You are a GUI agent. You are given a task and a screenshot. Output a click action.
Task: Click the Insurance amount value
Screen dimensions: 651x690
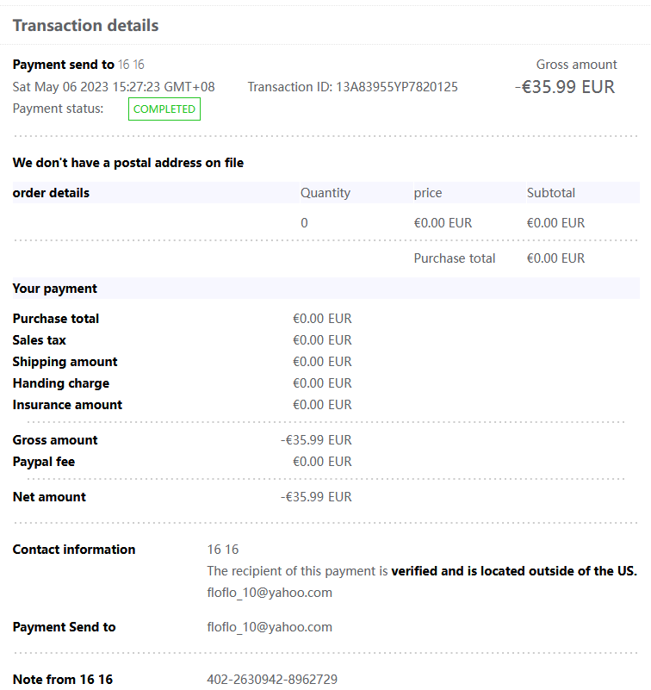coord(322,405)
